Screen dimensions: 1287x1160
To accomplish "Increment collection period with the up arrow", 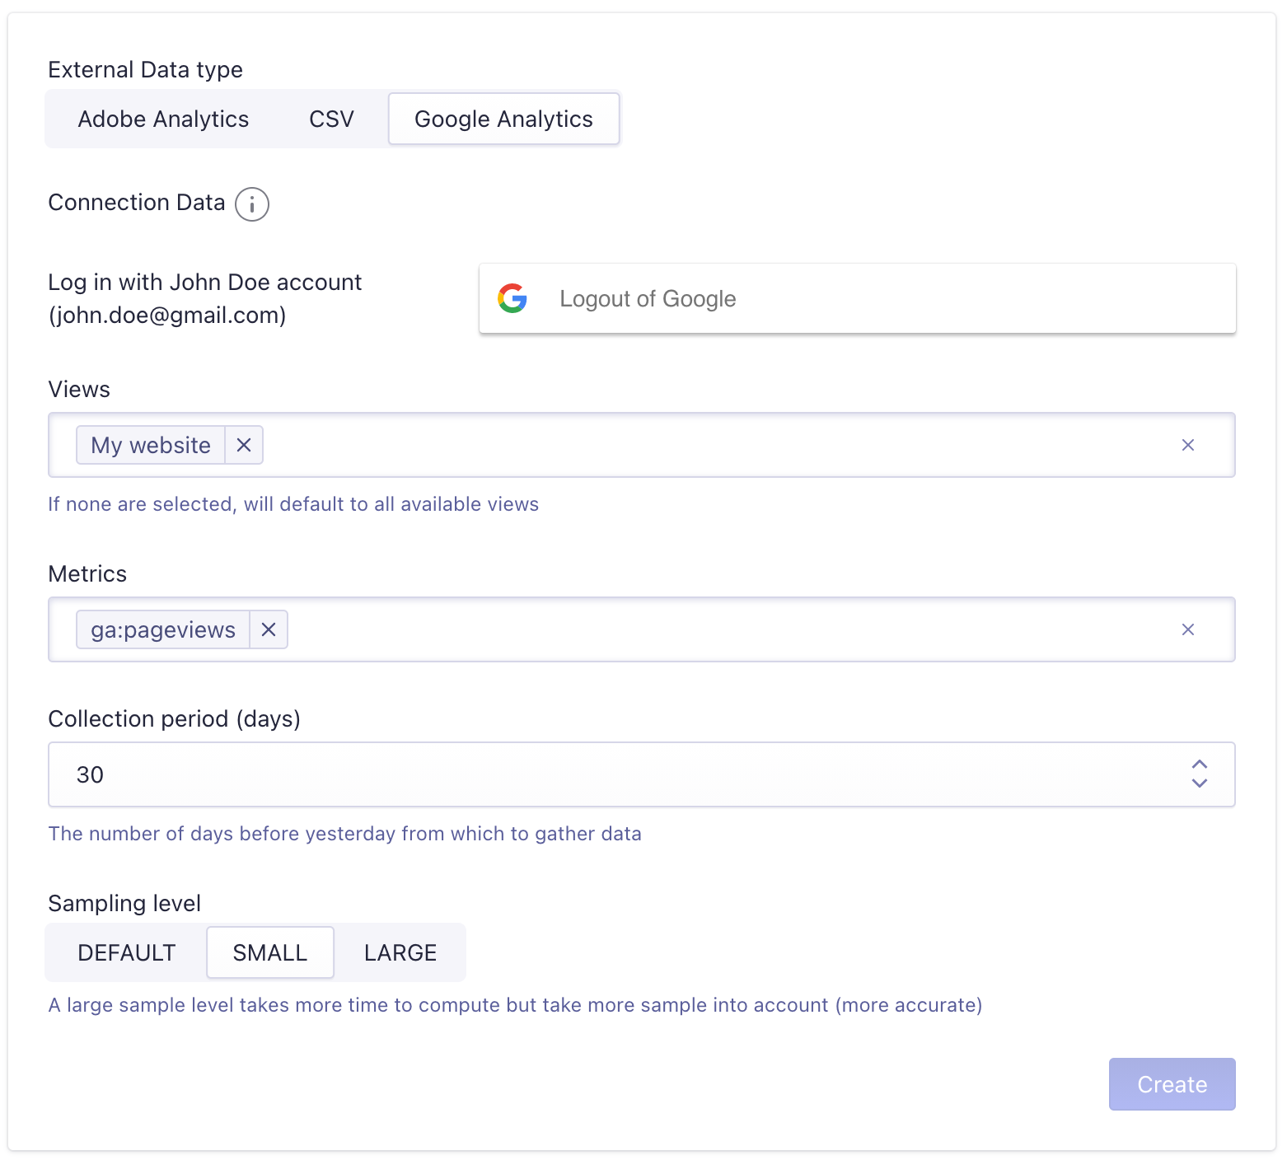I will [1200, 765].
